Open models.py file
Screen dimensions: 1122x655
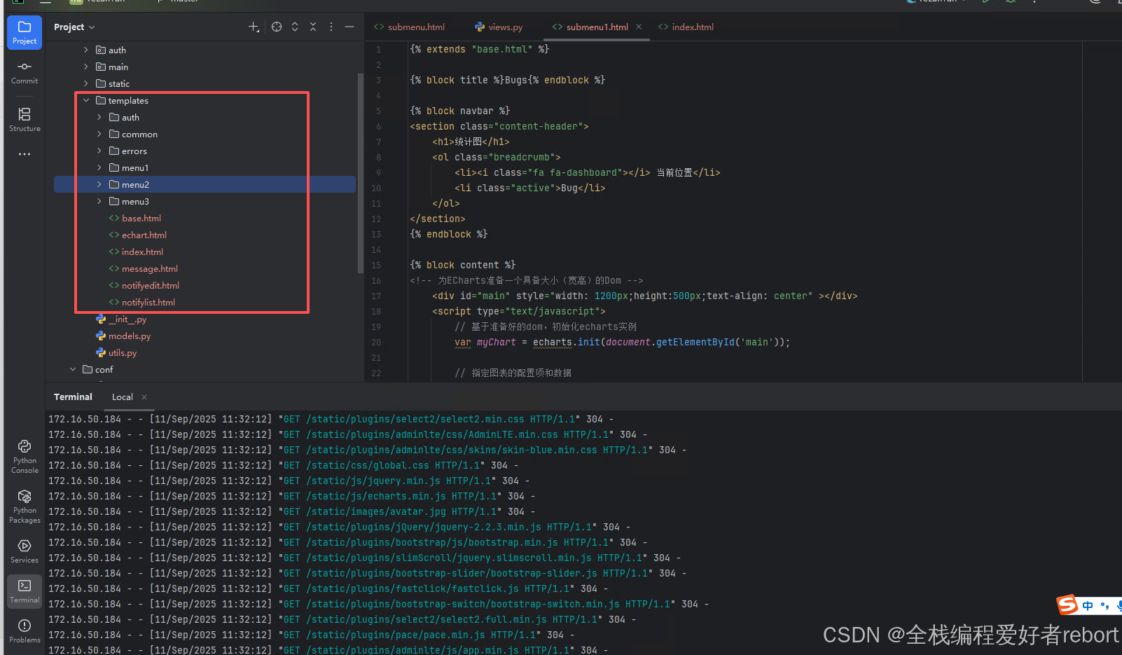pos(123,336)
